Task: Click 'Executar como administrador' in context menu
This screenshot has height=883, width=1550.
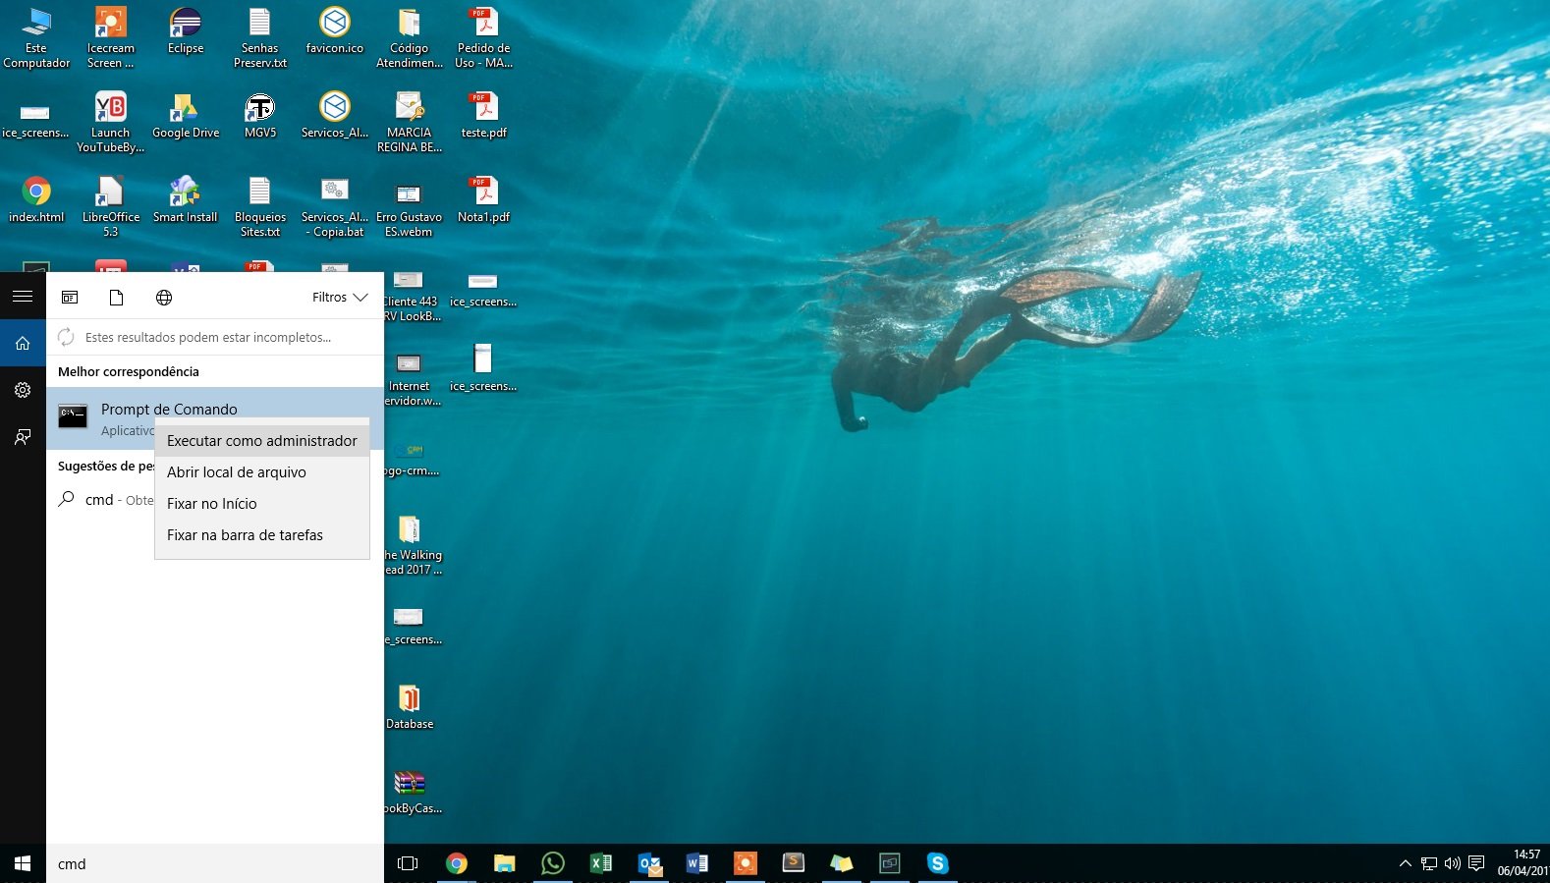Action: tap(261, 441)
